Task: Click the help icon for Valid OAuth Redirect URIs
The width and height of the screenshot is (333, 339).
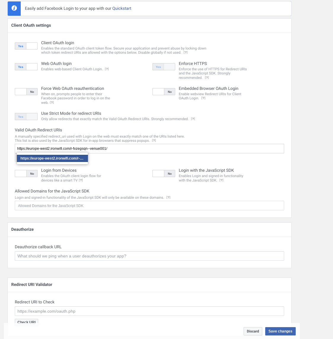Action: [x=154, y=141]
